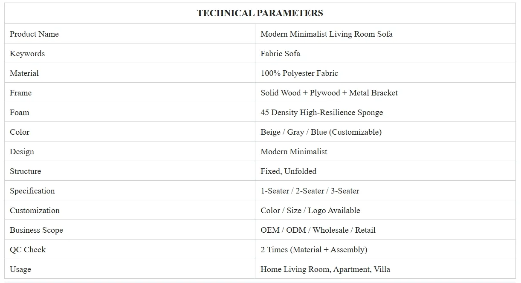The height and width of the screenshot is (283, 521).
Task: Select the Frame row label
Action: click(x=21, y=93)
